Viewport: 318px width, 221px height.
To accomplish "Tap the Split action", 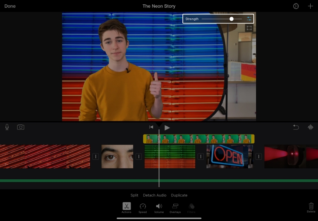I will point(134,195).
